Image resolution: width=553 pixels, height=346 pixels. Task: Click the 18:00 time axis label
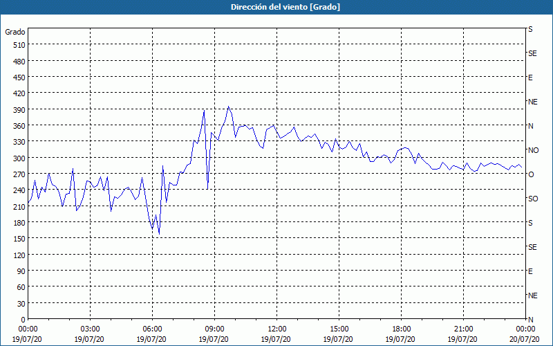point(402,329)
